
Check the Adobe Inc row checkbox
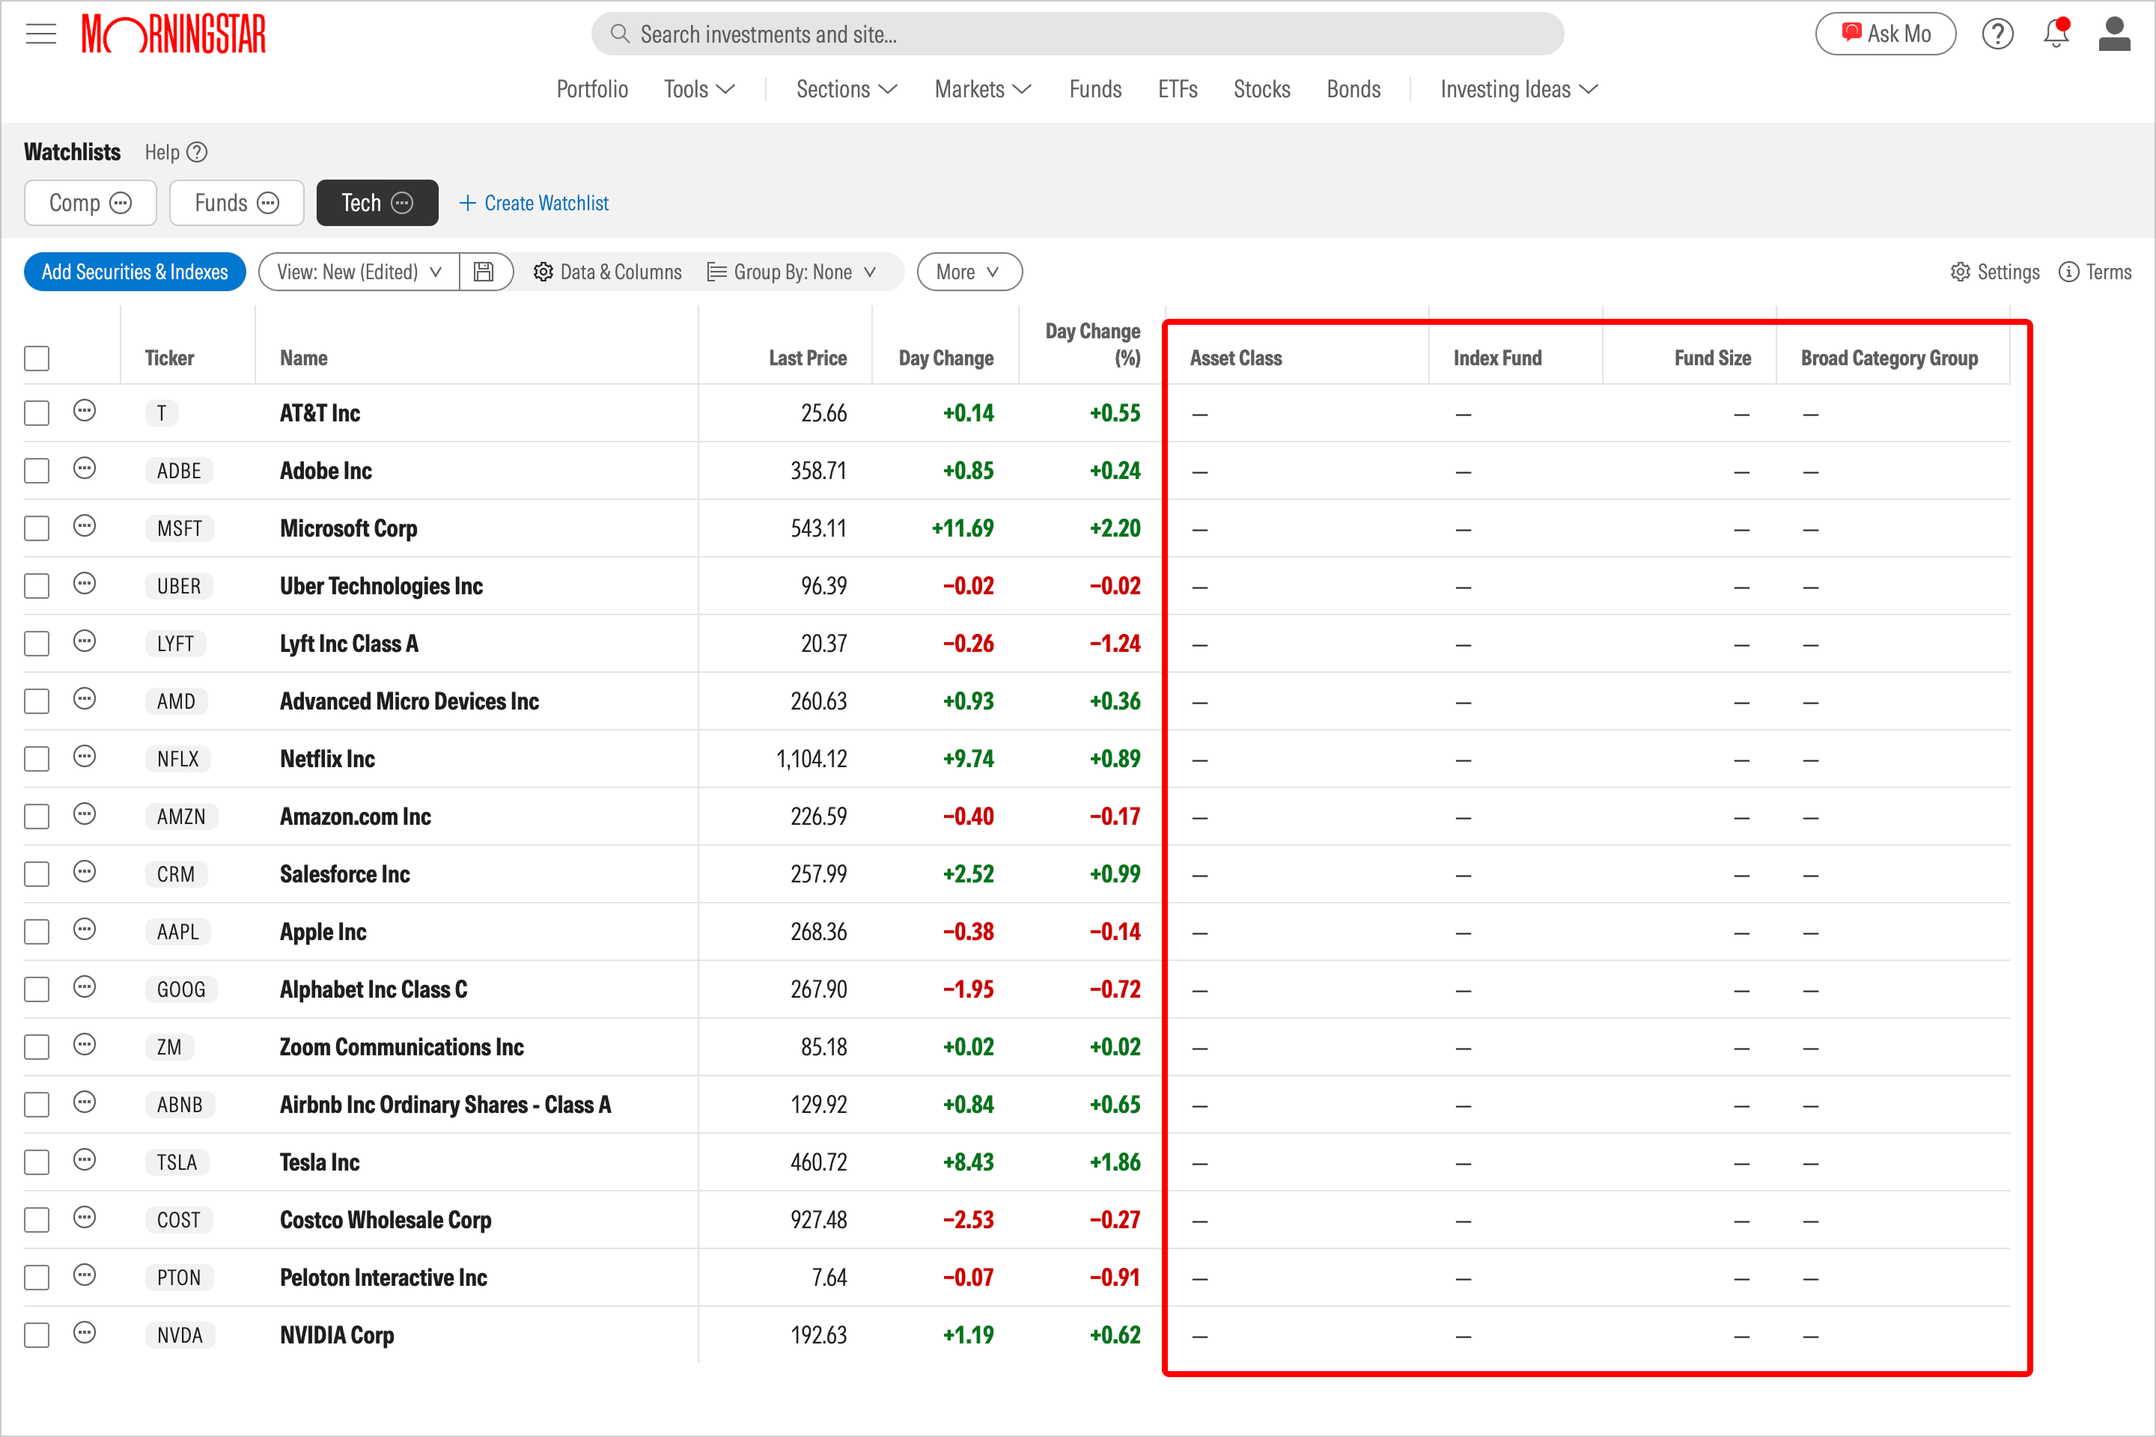pos(37,471)
